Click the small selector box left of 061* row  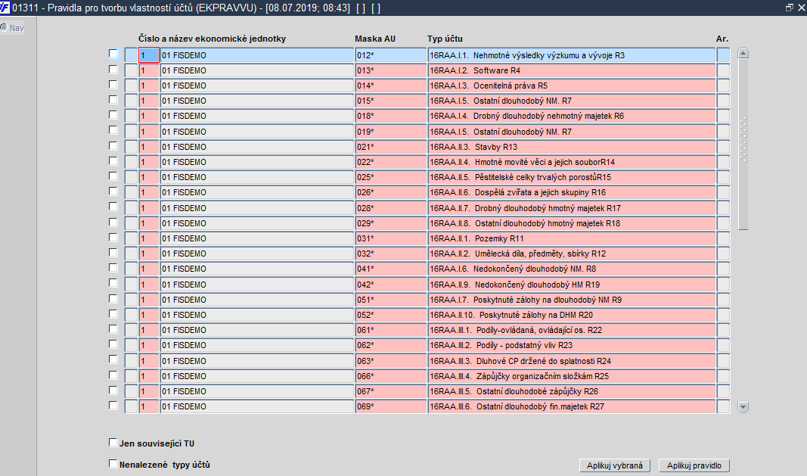click(131, 330)
